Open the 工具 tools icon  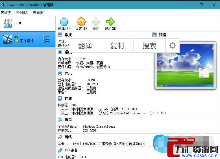8,23
